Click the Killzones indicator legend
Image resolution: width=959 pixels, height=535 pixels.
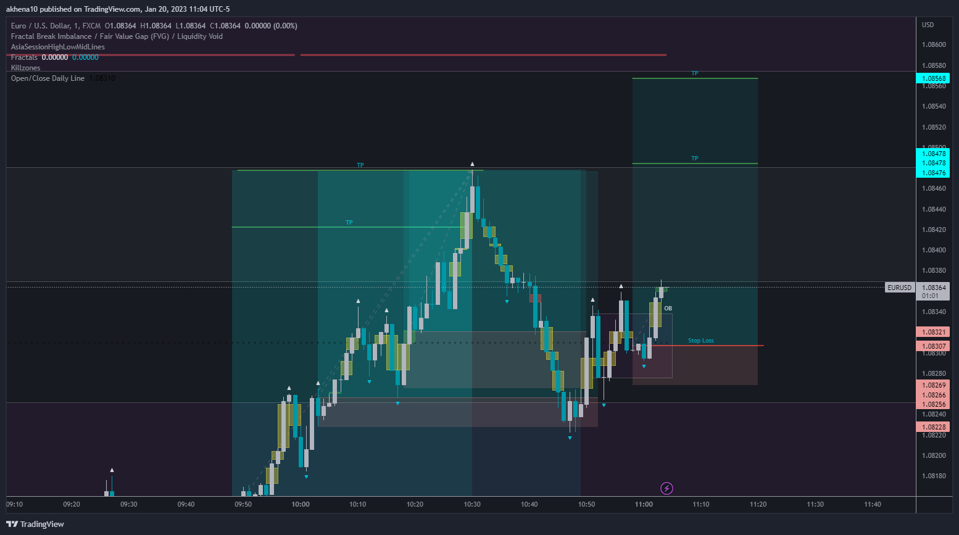click(x=25, y=68)
